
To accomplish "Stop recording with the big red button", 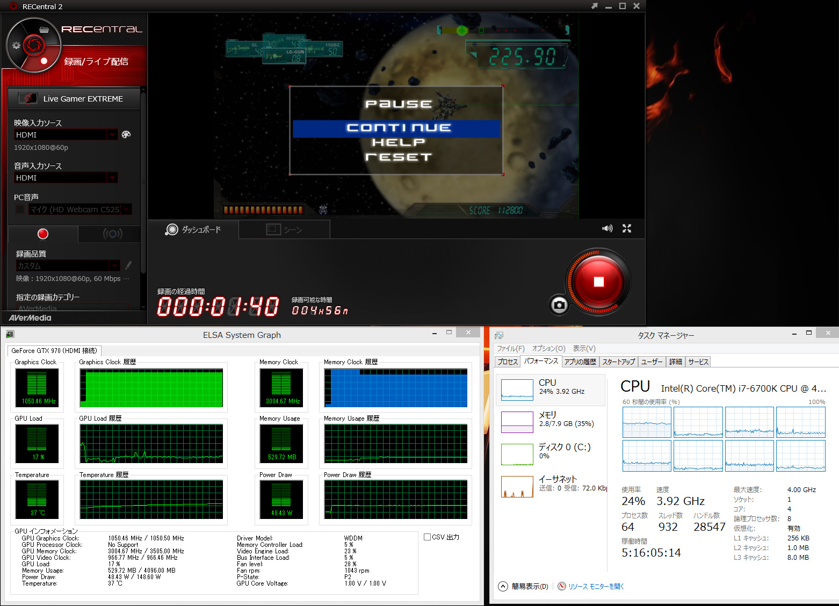I will point(598,282).
